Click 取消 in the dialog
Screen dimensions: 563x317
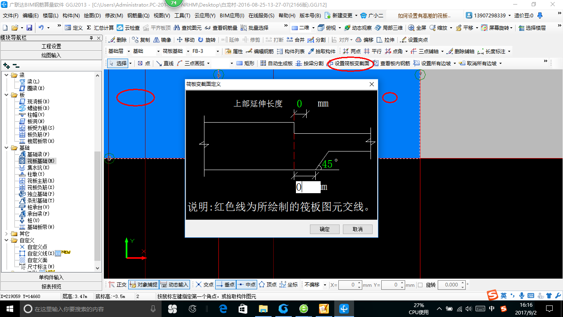(x=358, y=229)
